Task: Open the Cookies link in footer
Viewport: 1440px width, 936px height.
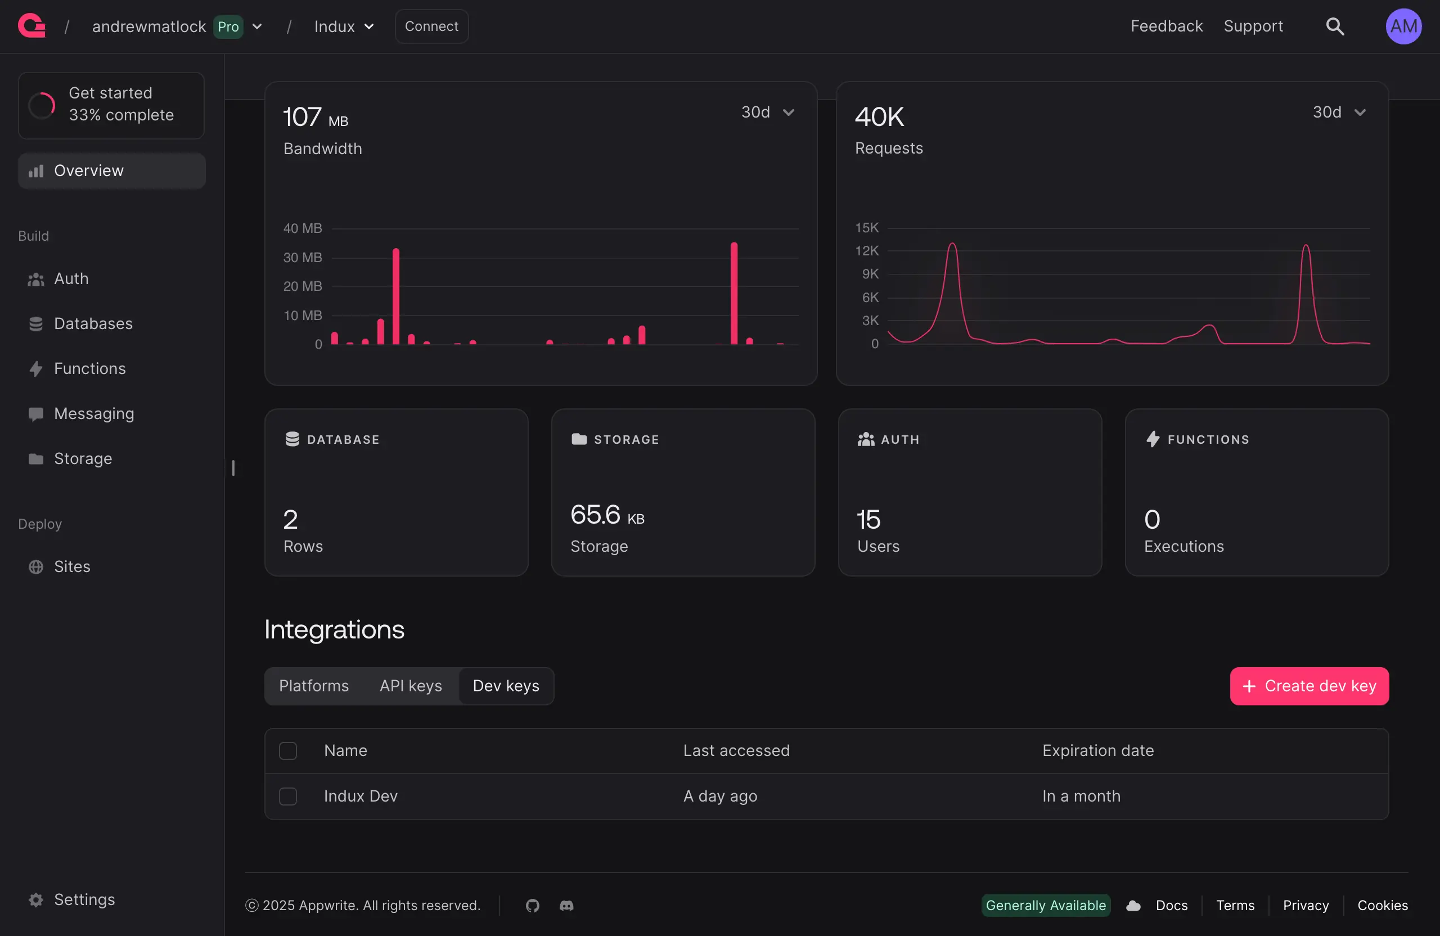Action: [x=1383, y=905]
